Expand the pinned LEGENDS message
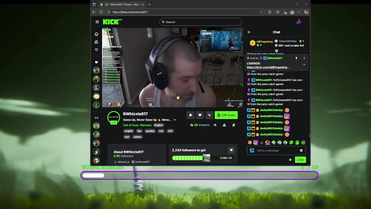The image size is (371, 209). pyautogui.click(x=304, y=64)
